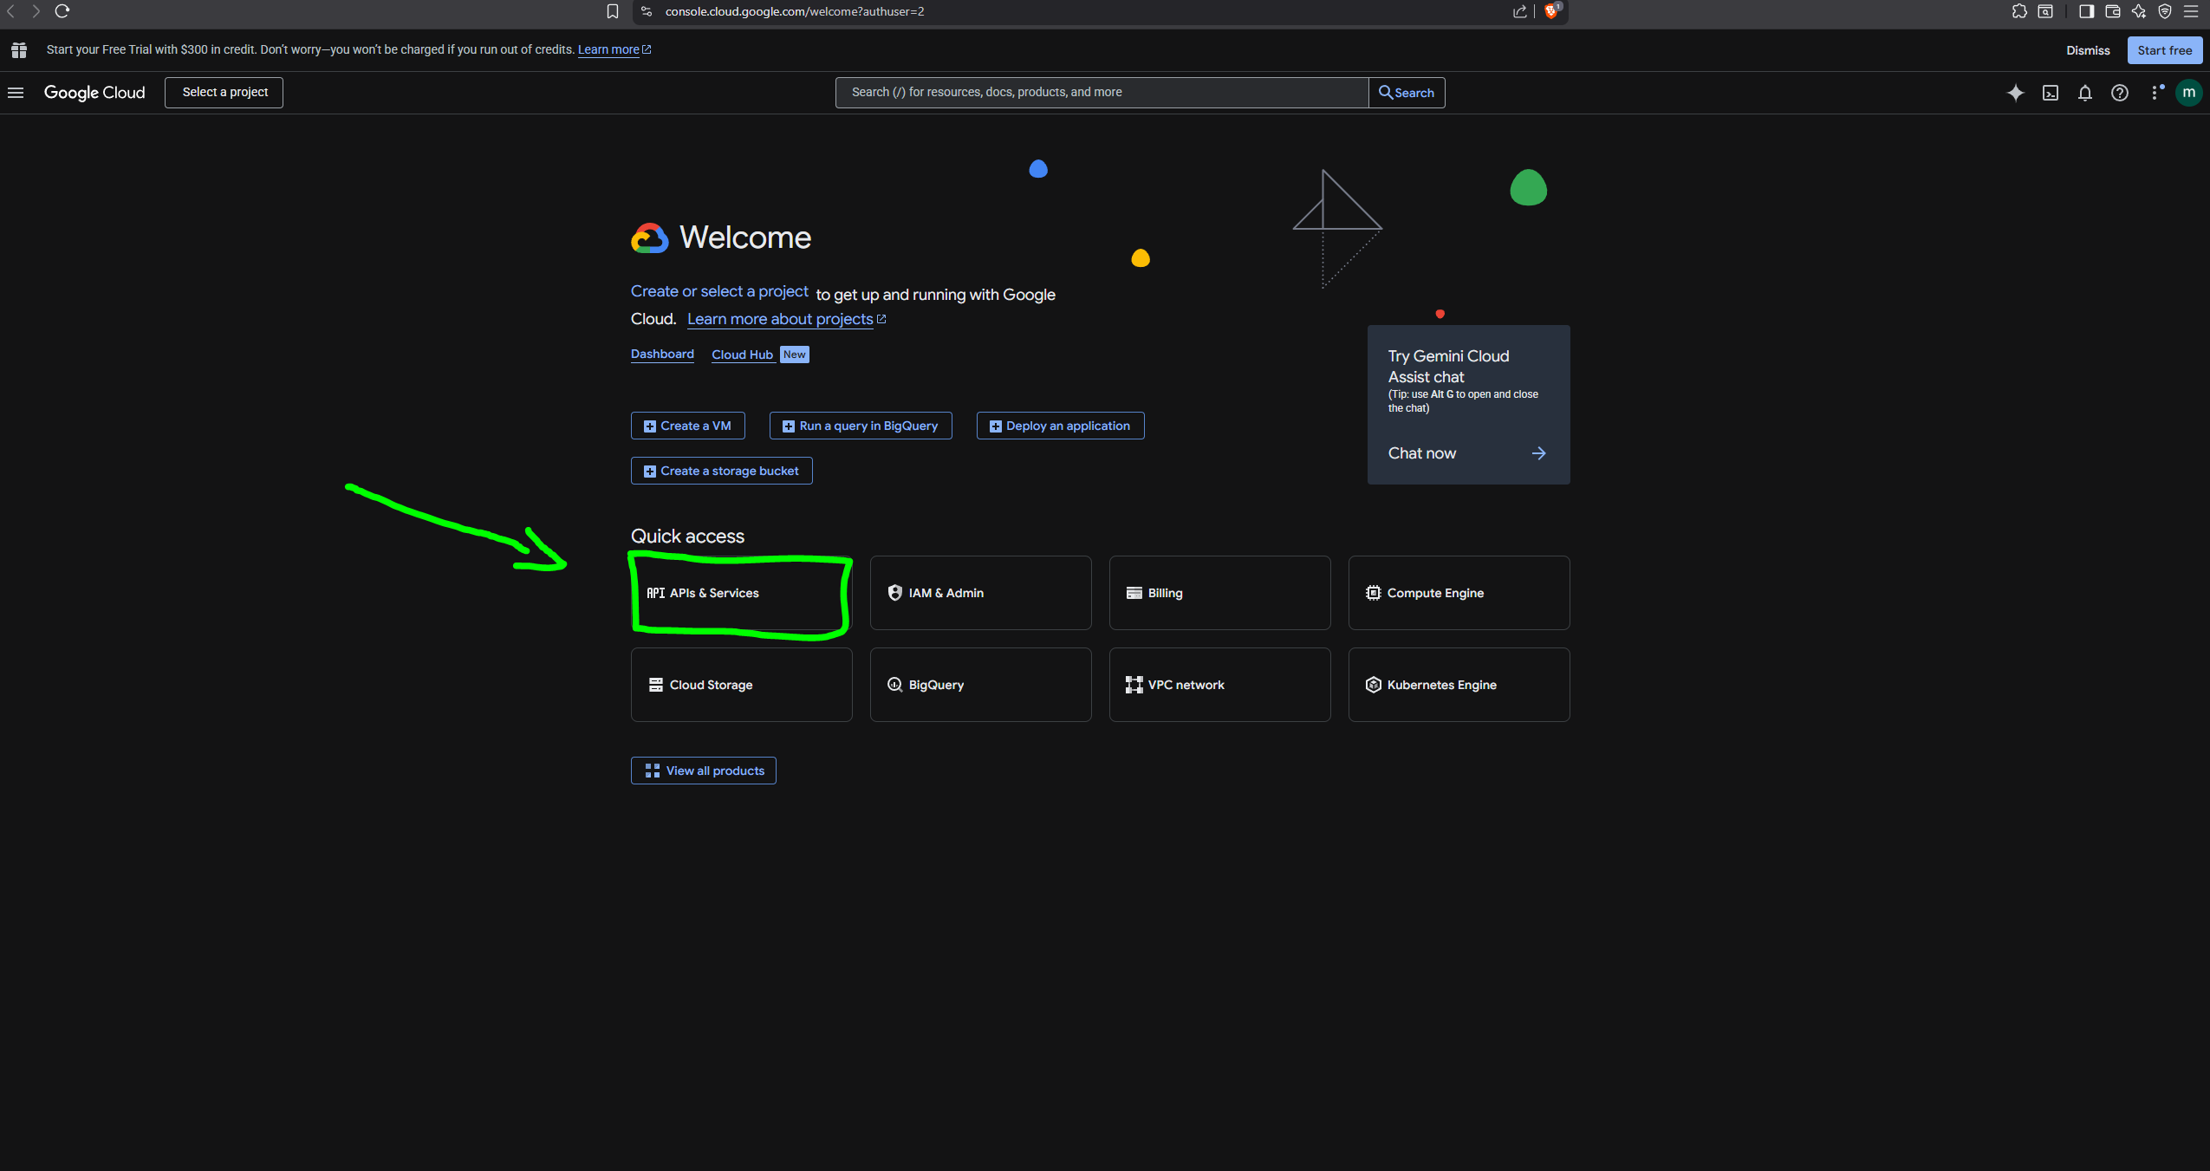The width and height of the screenshot is (2210, 1171).
Task: Switch to the Dashboard tab
Action: click(x=661, y=355)
